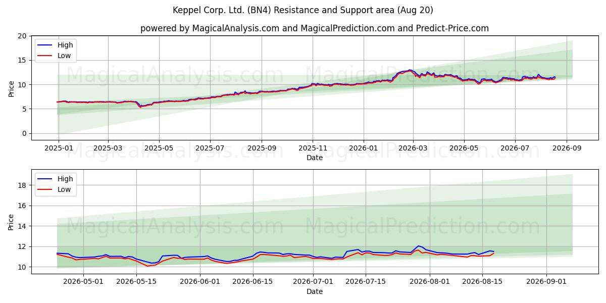Click bottom chart x-axis label '2026-07-01'
Image resolution: width=606 pixels, height=303 pixels.
314,282
